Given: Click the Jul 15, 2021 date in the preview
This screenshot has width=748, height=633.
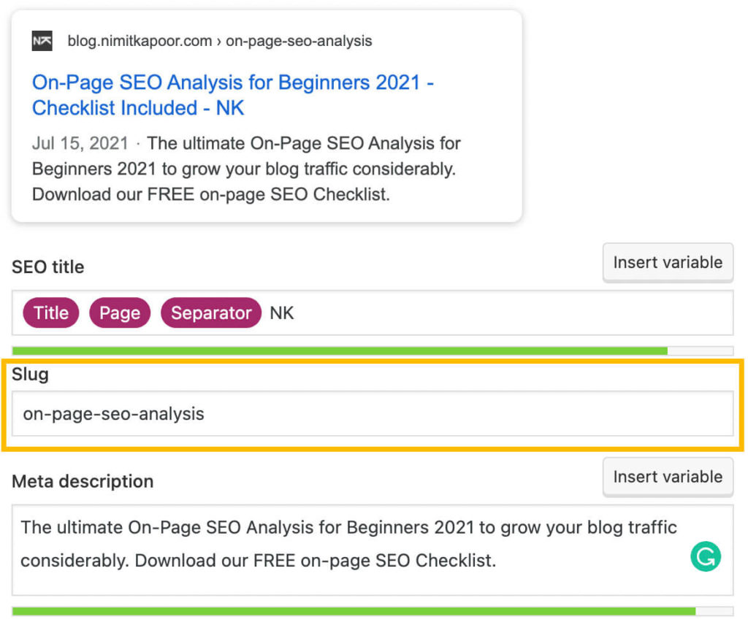Looking at the screenshot, I should (80, 144).
